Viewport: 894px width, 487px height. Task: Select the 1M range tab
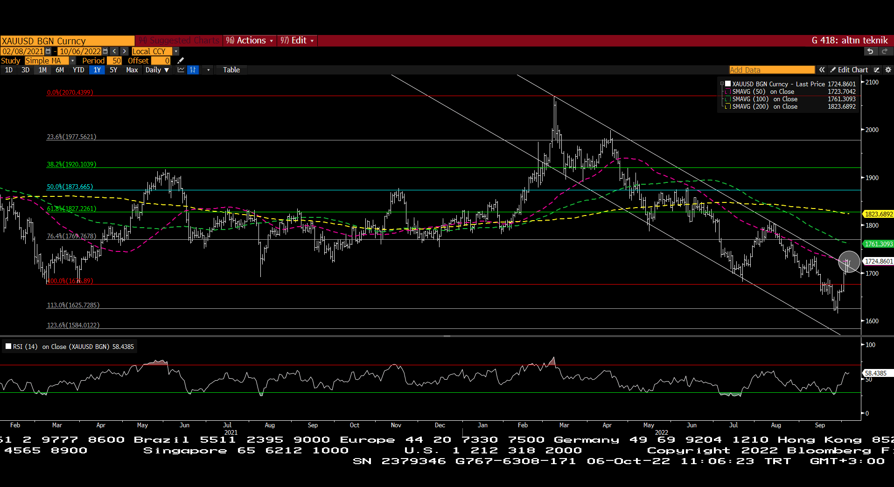(x=42, y=70)
